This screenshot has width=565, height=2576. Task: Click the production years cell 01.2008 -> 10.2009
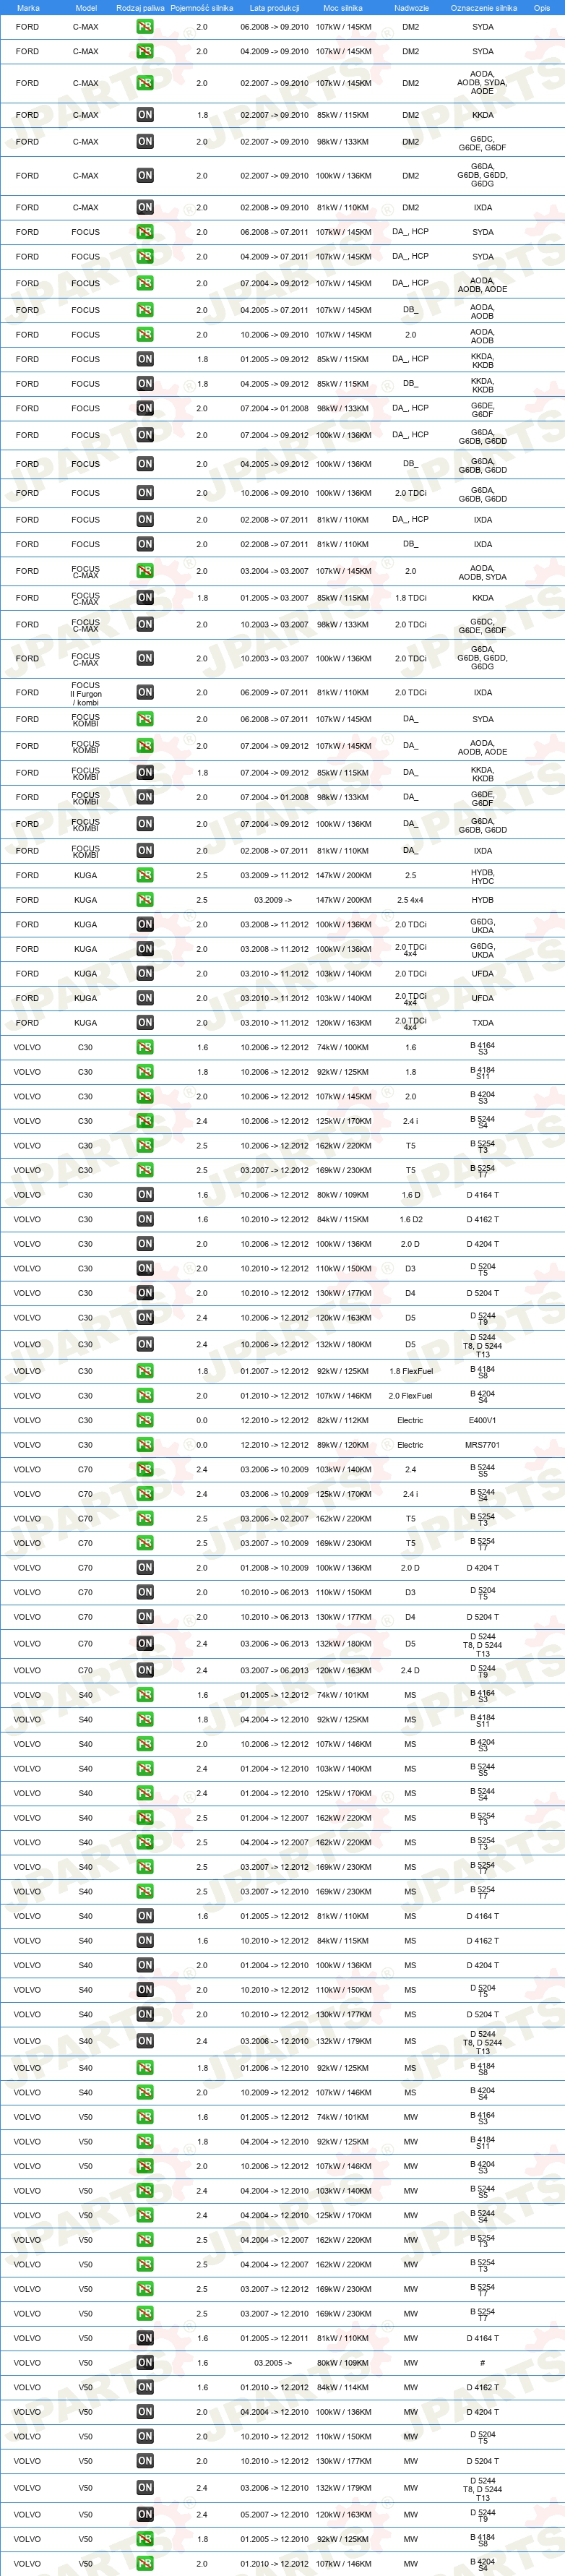pos(274,1567)
